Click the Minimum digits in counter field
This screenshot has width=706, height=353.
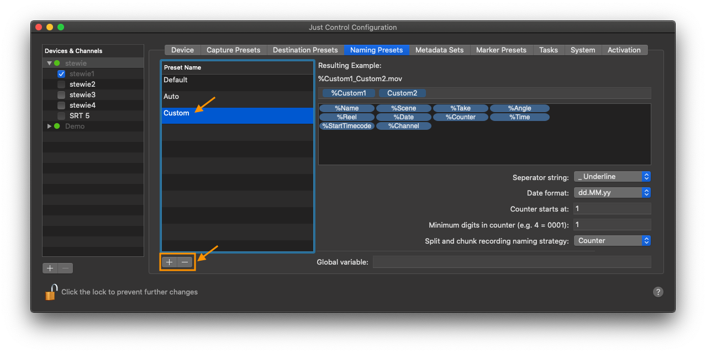tap(612, 225)
